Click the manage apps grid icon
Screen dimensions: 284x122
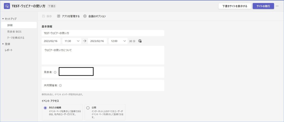[59, 16]
